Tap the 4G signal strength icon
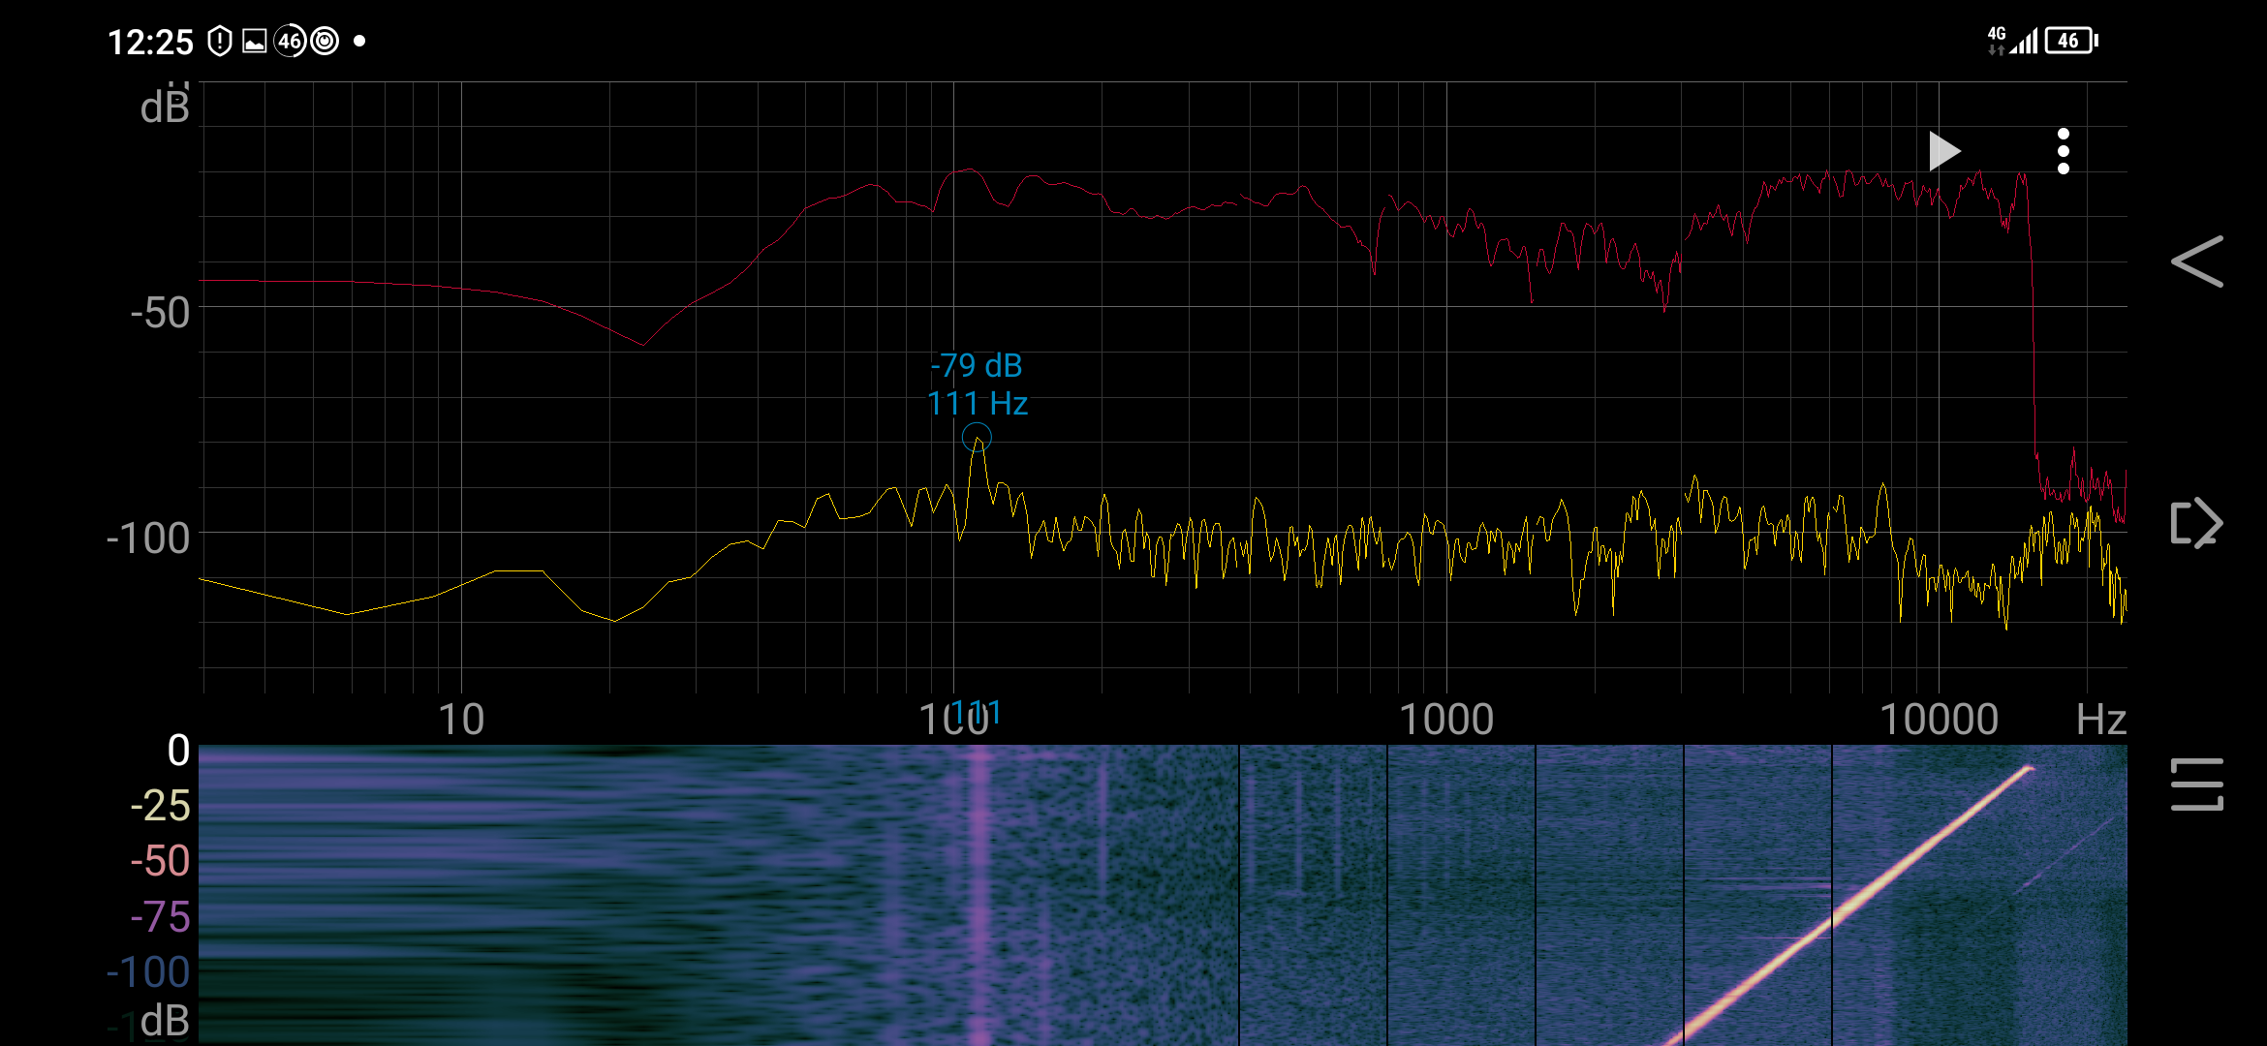 [x=2012, y=41]
